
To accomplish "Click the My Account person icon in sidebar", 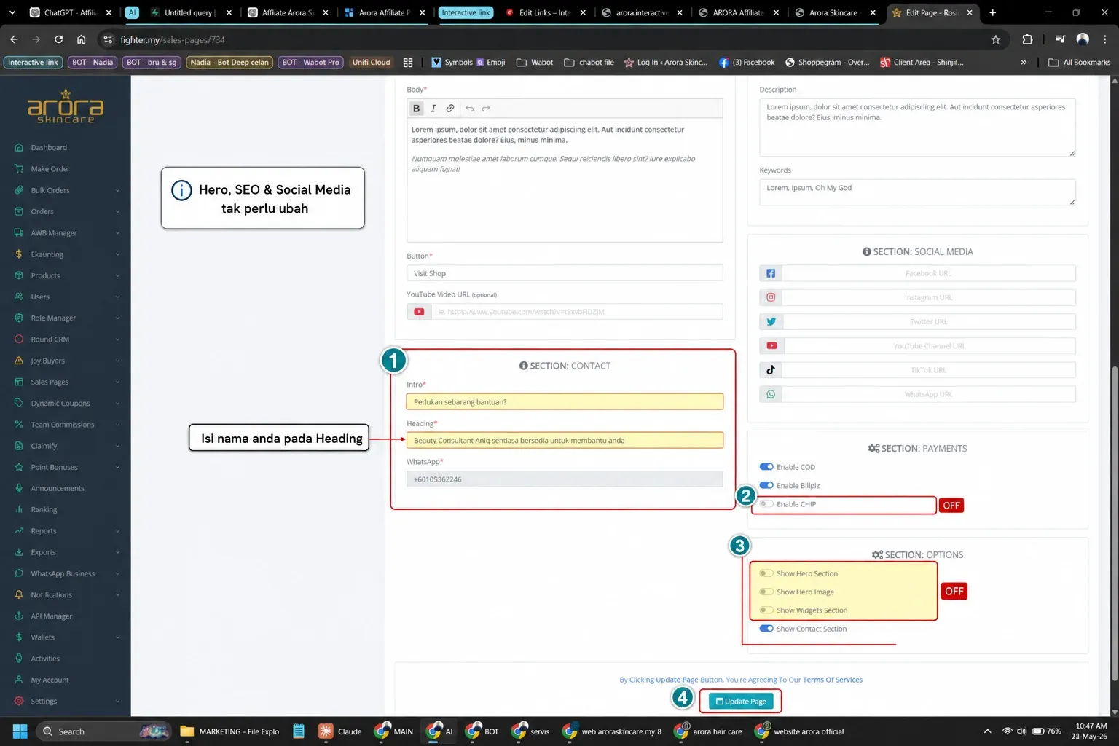I will click(x=19, y=680).
